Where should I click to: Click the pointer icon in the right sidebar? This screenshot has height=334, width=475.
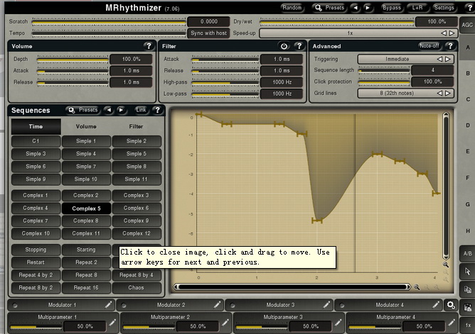467,272
